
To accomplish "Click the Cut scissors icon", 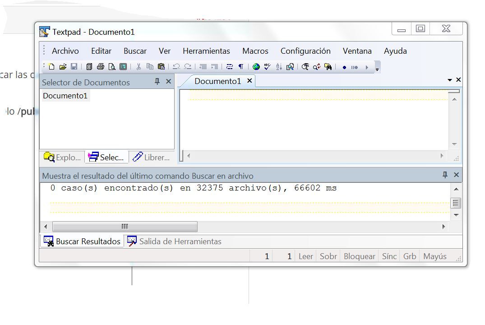I will point(139,66).
